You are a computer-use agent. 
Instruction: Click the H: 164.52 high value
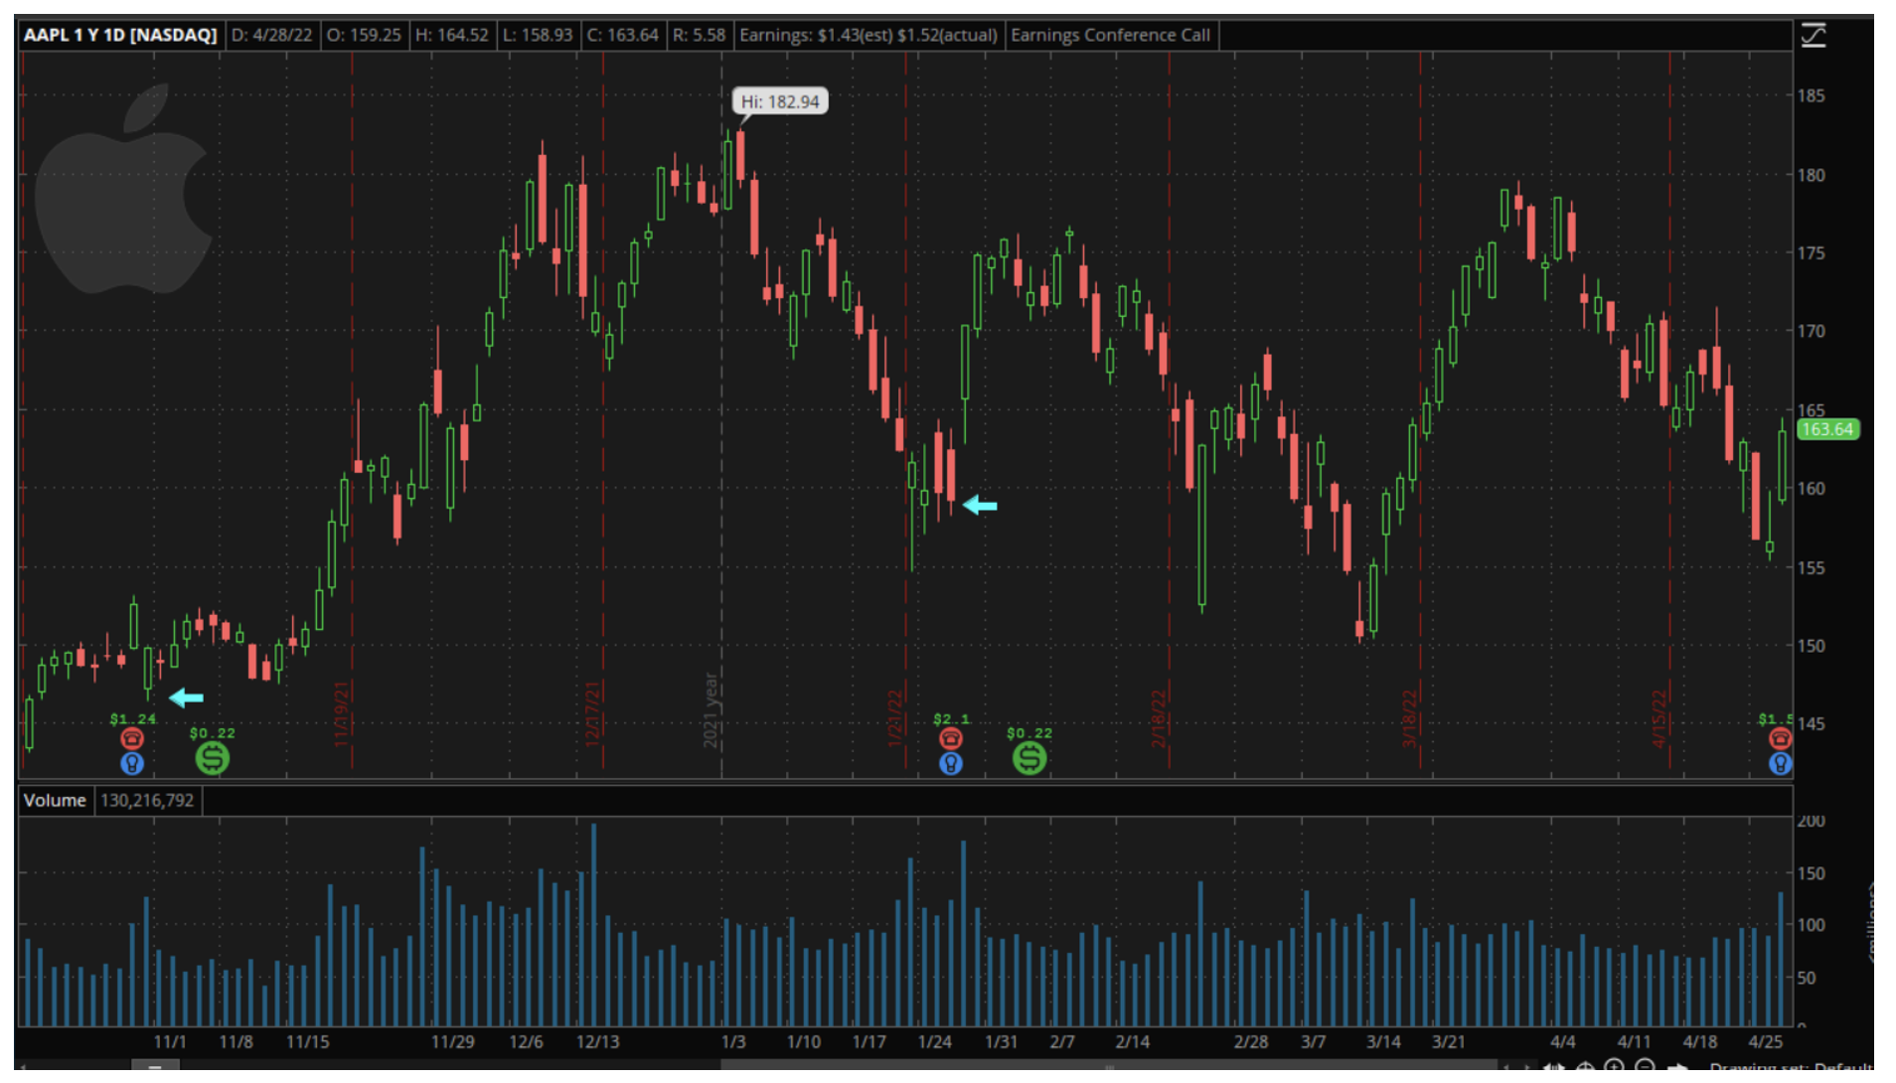click(452, 35)
